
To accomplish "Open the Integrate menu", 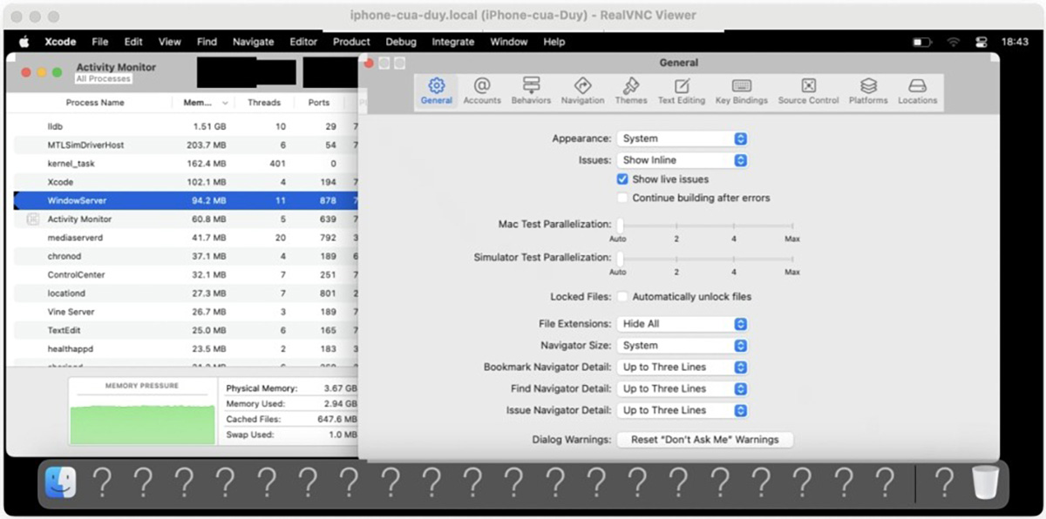I will pos(453,42).
